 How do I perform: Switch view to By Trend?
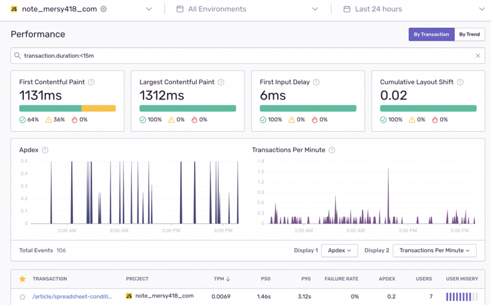point(470,34)
